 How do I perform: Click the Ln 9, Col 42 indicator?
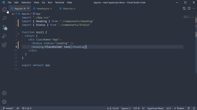[113, 108]
